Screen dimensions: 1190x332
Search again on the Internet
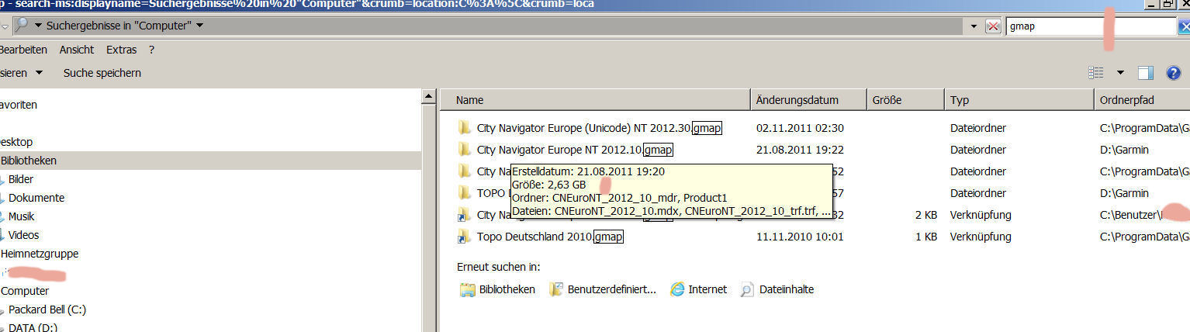click(x=697, y=289)
